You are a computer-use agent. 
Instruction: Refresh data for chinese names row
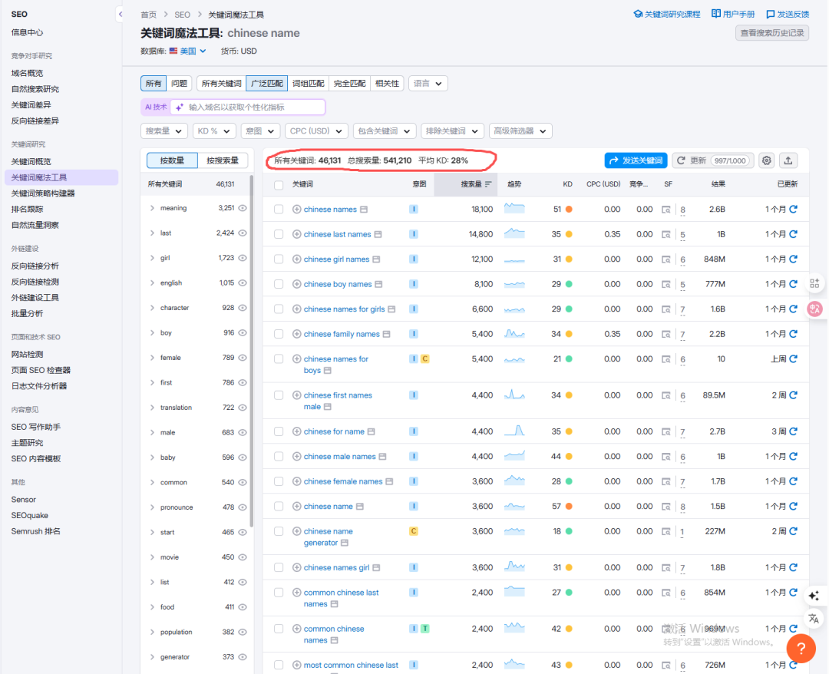pyautogui.click(x=794, y=210)
